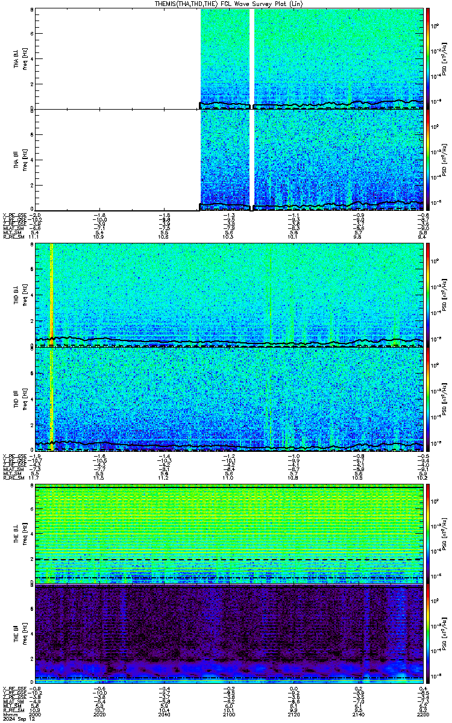Click the THA B-perp freq [Hz] axis label
Viewport: 452px width, 723px height.
pyautogui.click(x=24, y=58)
